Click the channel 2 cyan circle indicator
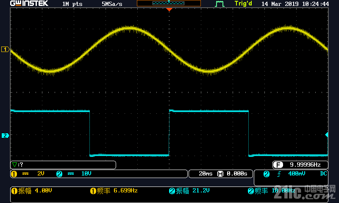The height and width of the screenshot is (203, 339). coord(59,174)
